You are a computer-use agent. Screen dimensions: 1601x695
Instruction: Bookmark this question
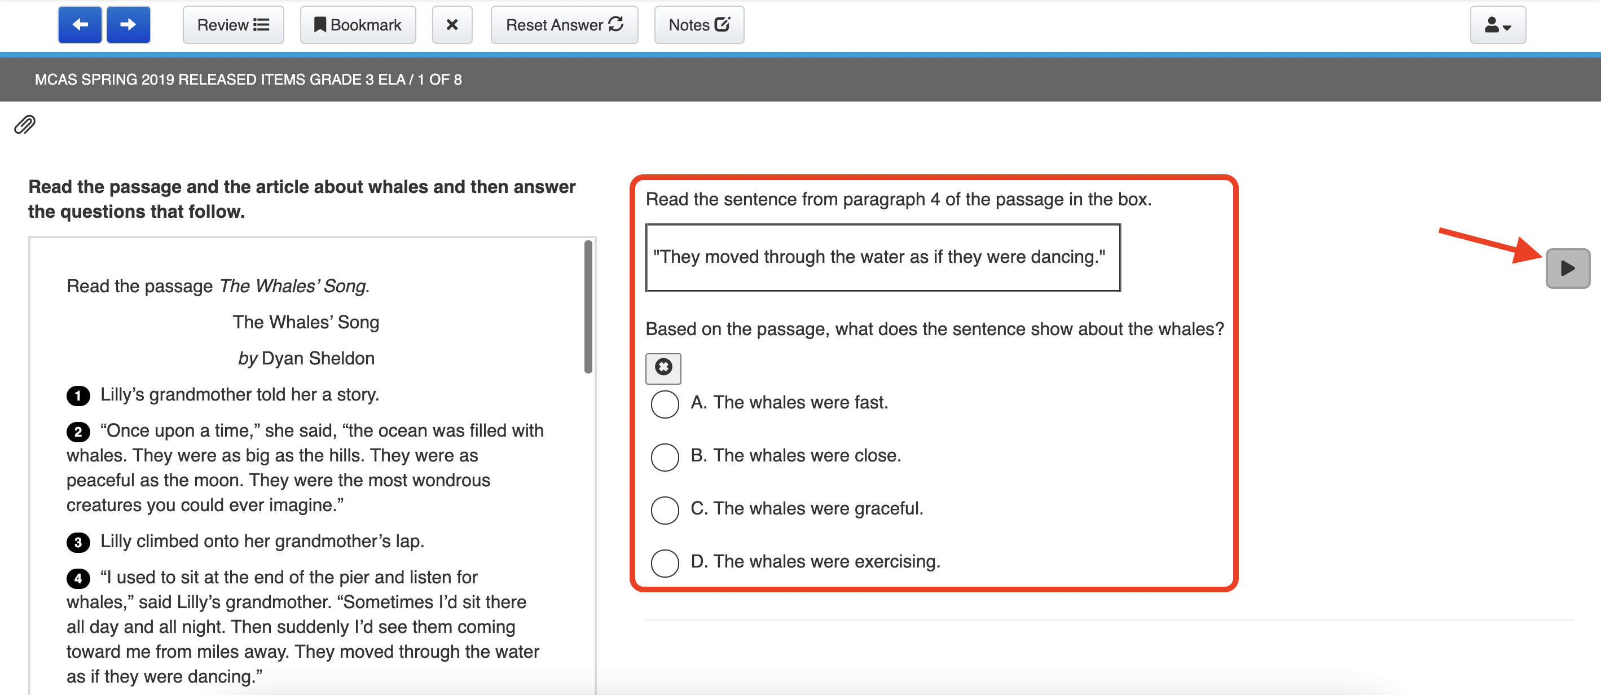pos(357,25)
